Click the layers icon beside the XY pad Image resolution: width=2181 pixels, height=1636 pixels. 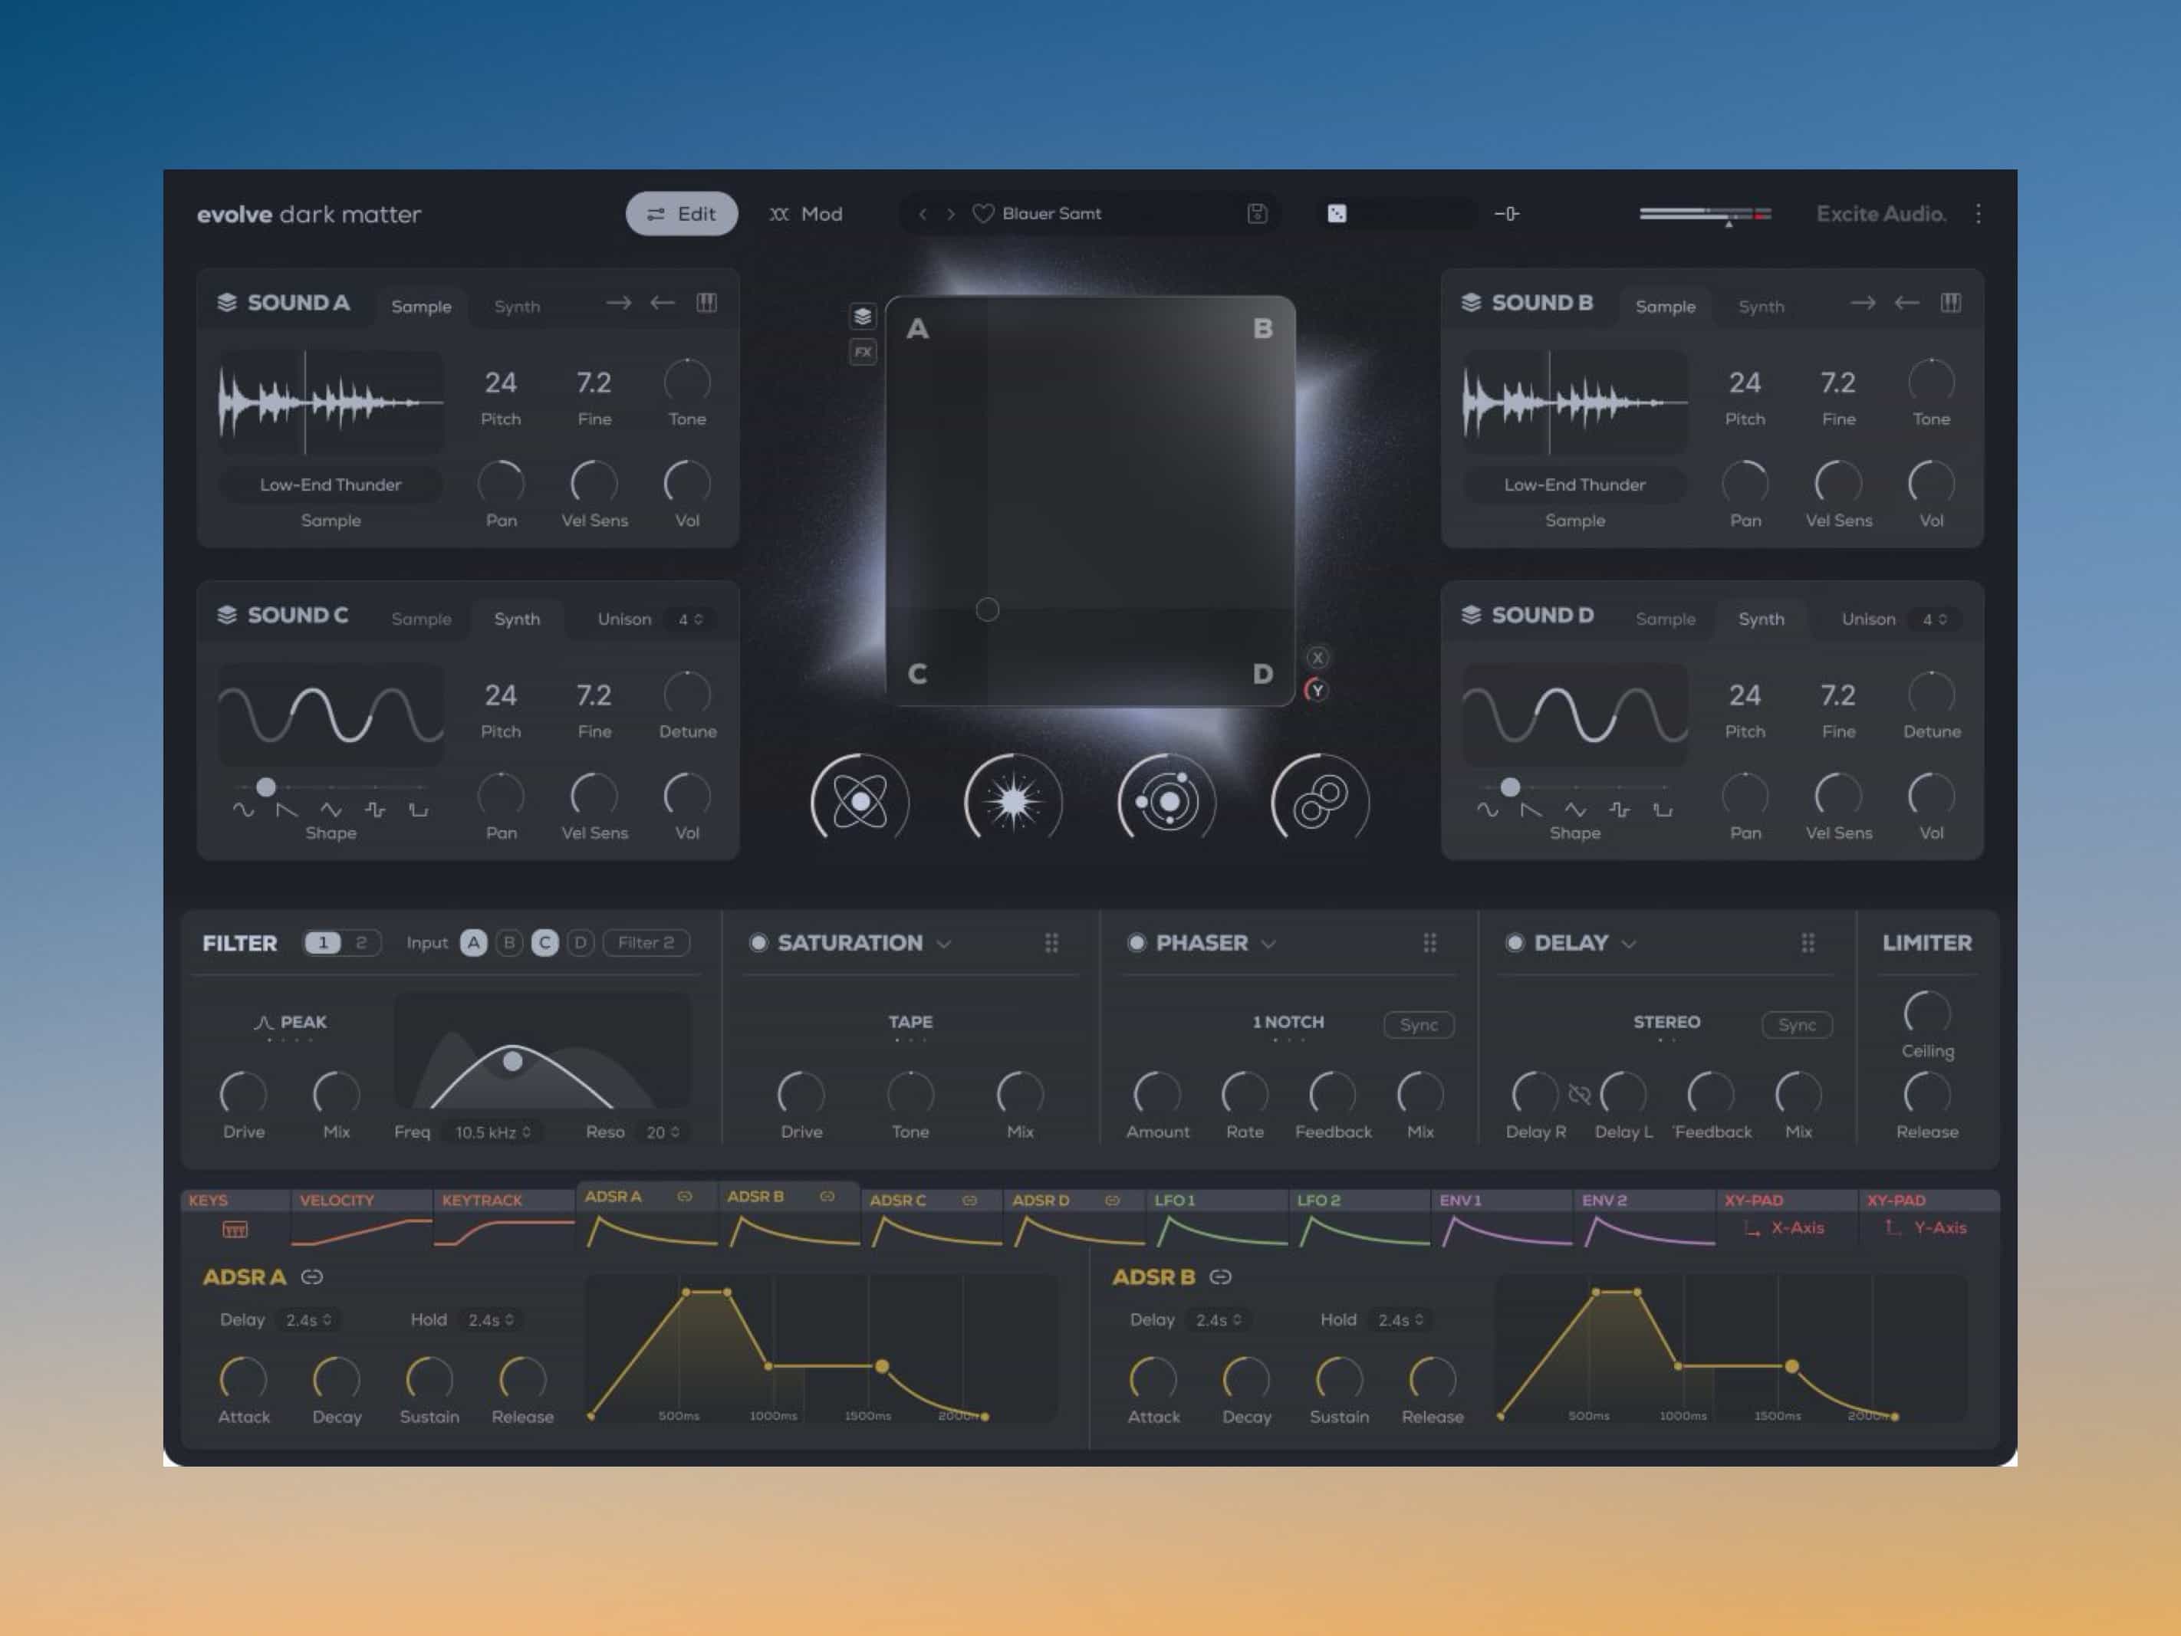pyautogui.click(x=863, y=315)
